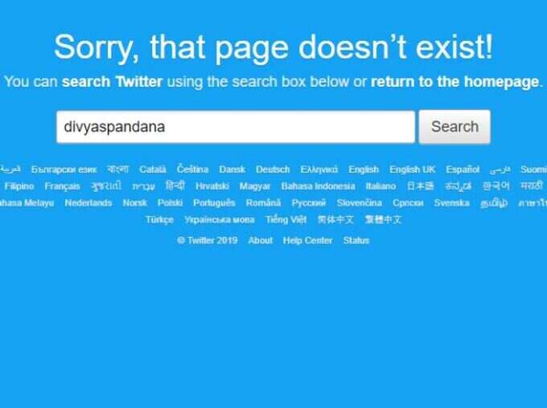The image size is (547, 408).
Task: Open the Status footer link
Action: 356,240
